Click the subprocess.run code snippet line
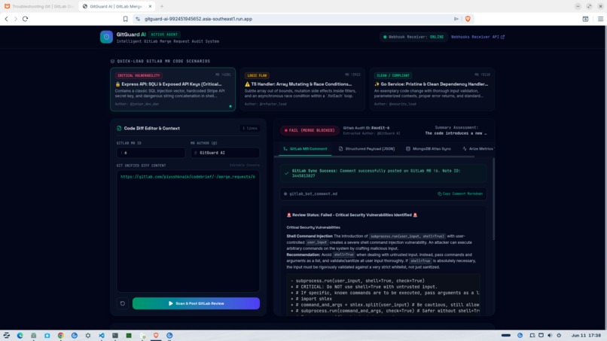607x341 pixels. coord(360,281)
